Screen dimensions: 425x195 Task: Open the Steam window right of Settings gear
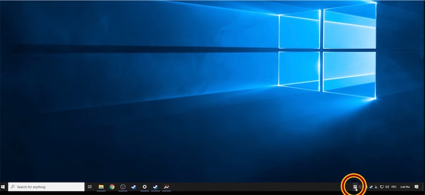click(x=156, y=187)
